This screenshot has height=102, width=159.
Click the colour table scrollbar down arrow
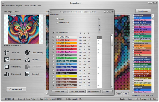click(x=112, y=87)
